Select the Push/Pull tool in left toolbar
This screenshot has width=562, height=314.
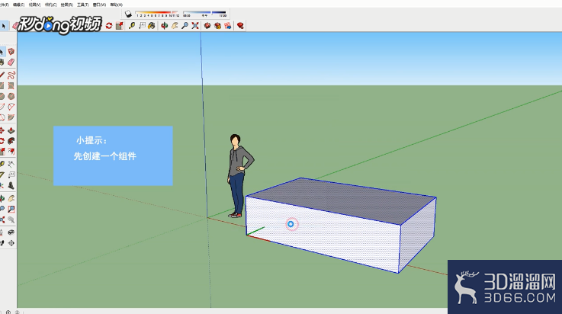(x=11, y=130)
